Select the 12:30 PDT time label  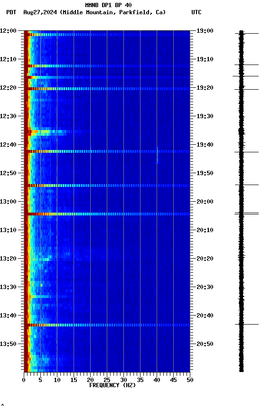point(8,116)
